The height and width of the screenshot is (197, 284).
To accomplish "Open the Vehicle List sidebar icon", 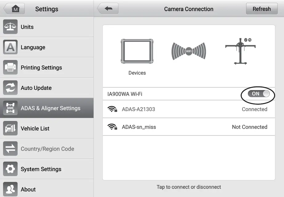I will pos(10,128).
